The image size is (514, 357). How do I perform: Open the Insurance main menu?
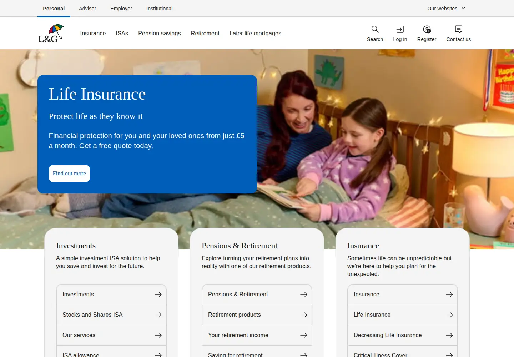coord(93,33)
